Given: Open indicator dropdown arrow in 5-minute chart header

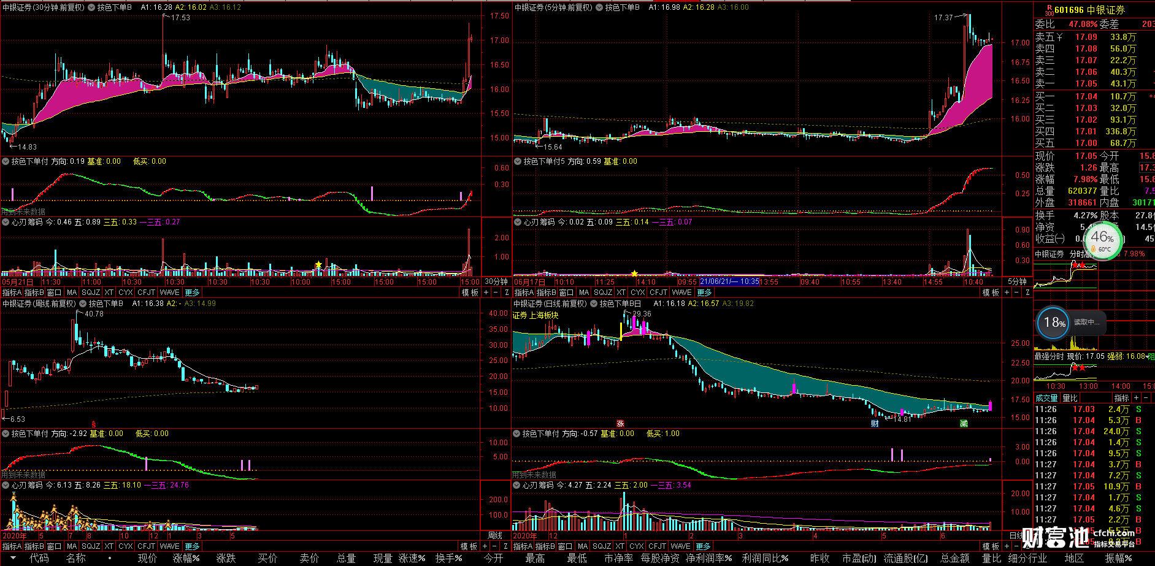Looking at the screenshot, I should pyautogui.click(x=599, y=7).
